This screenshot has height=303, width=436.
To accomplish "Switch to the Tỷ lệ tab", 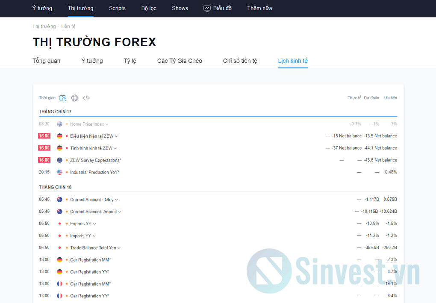I will (x=130, y=61).
